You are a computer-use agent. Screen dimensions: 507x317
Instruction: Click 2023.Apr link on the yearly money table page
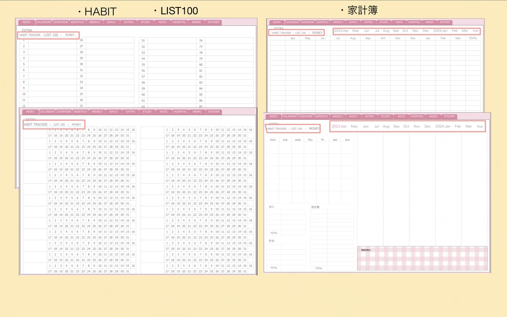[341, 31]
